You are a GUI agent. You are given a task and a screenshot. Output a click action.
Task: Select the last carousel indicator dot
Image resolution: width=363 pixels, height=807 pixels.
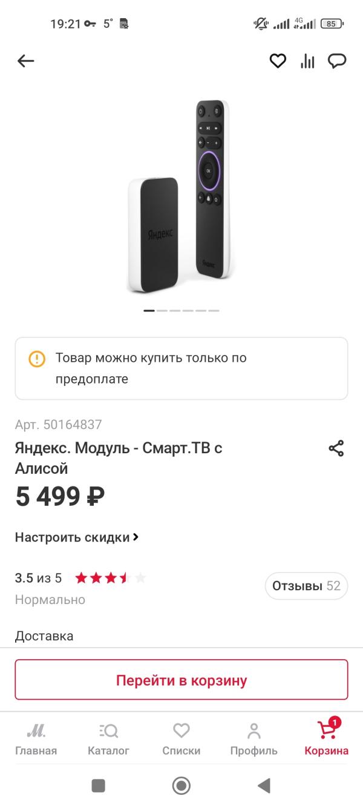[x=214, y=310]
